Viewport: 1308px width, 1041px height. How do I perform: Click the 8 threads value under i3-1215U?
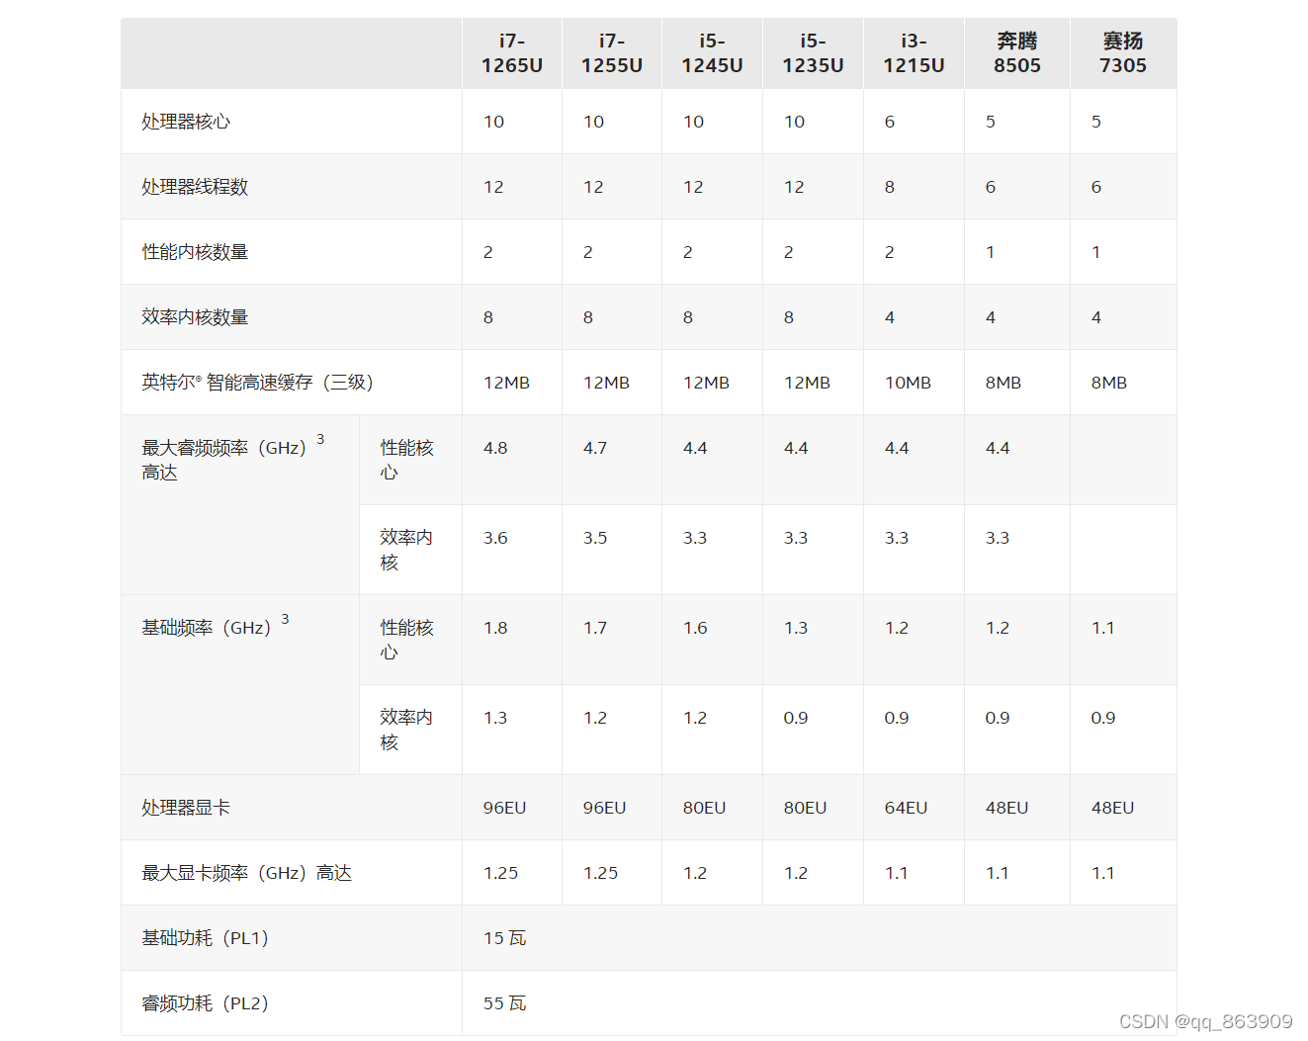[x=890, y=187]
